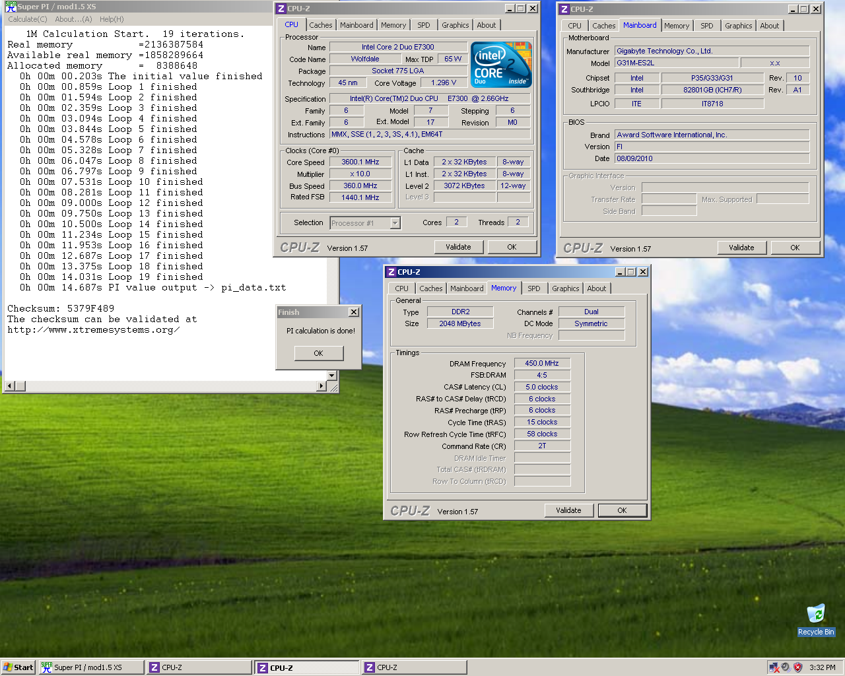
Task: Click the middle system tray icon
Action: coord(786,667)
